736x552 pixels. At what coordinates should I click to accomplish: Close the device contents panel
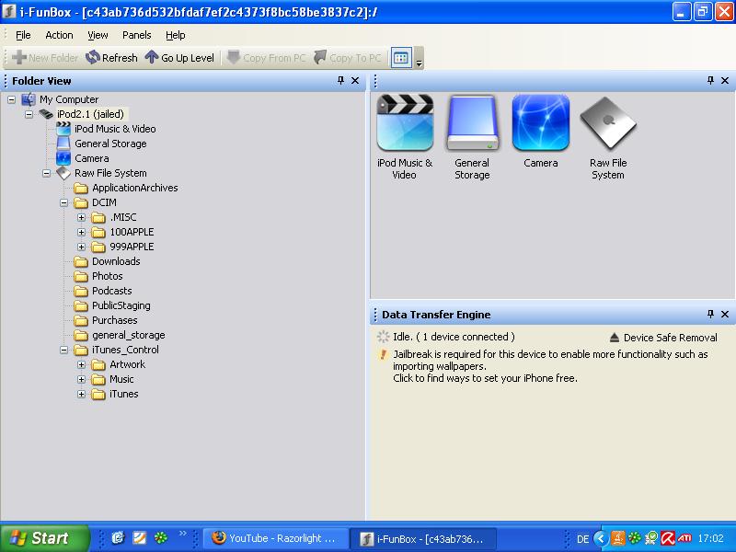725,80
